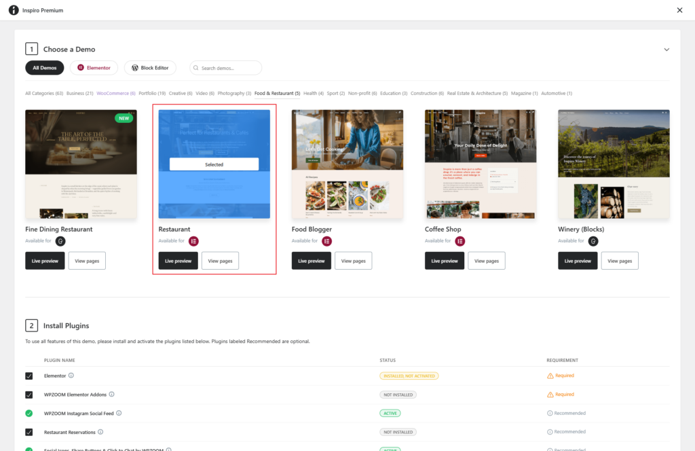Open the Education (3) category
This screenshot has height=451, width=695.
coord(394,94)
